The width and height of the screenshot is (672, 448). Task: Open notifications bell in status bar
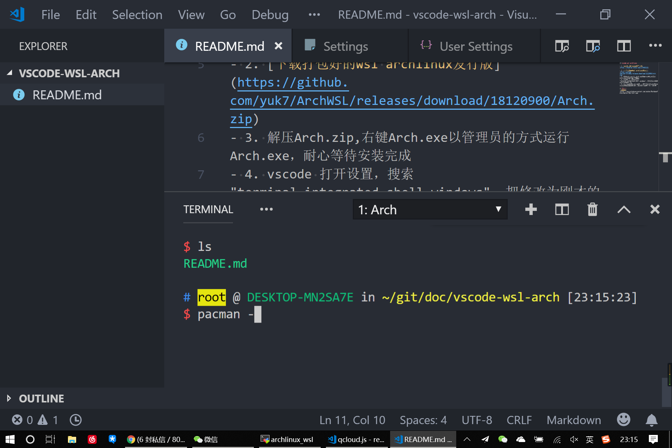click(651, 420)
